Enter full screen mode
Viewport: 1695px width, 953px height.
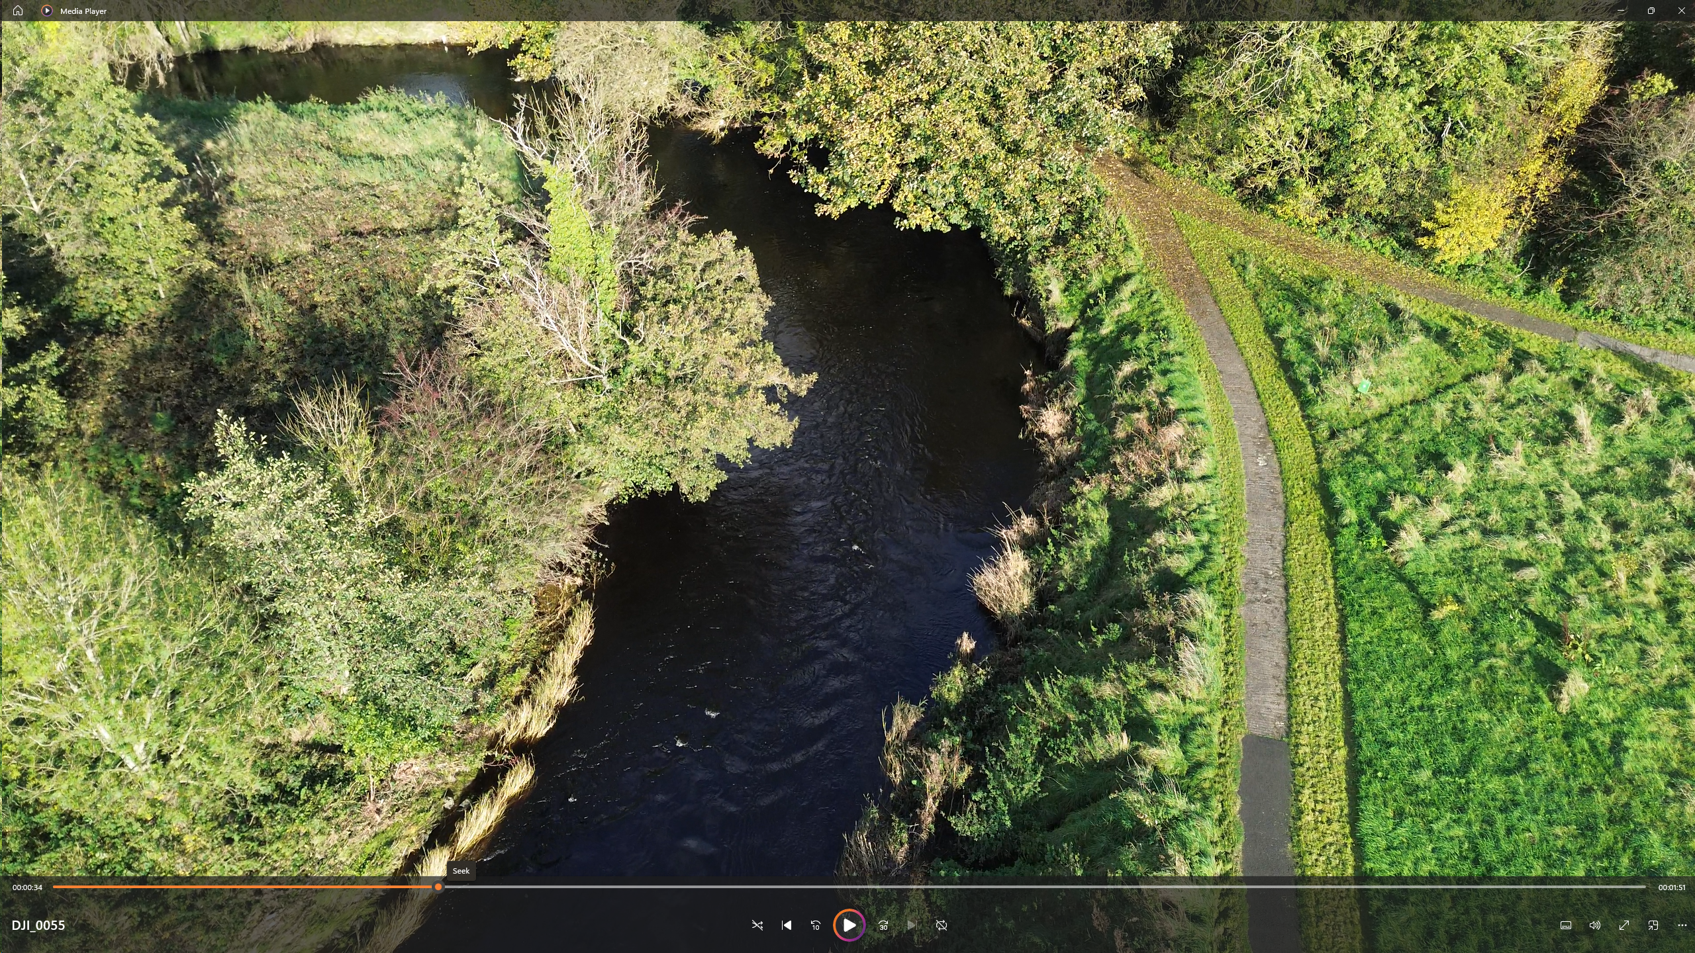tap(1624, 925)
